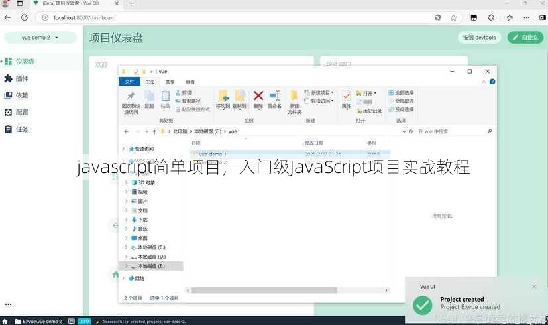Collapse the Explorer ribbon with chevron
Viewport: 548px width, 325px height.
pyautogui.click(x=484, y=82)
